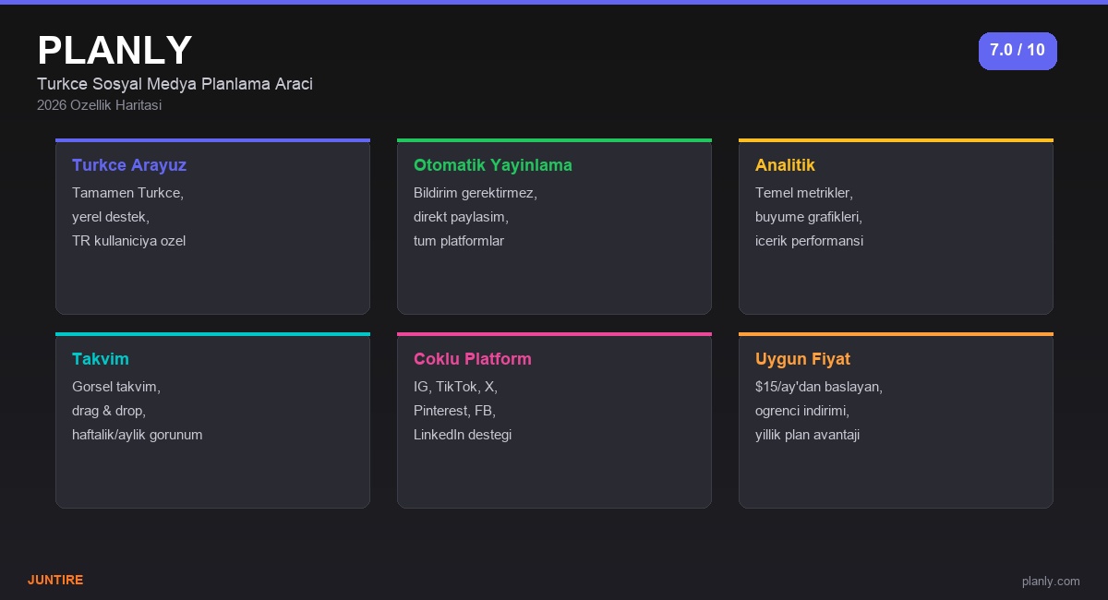Click the line "haftalik/aylik gorunum"

click(138, 435)
